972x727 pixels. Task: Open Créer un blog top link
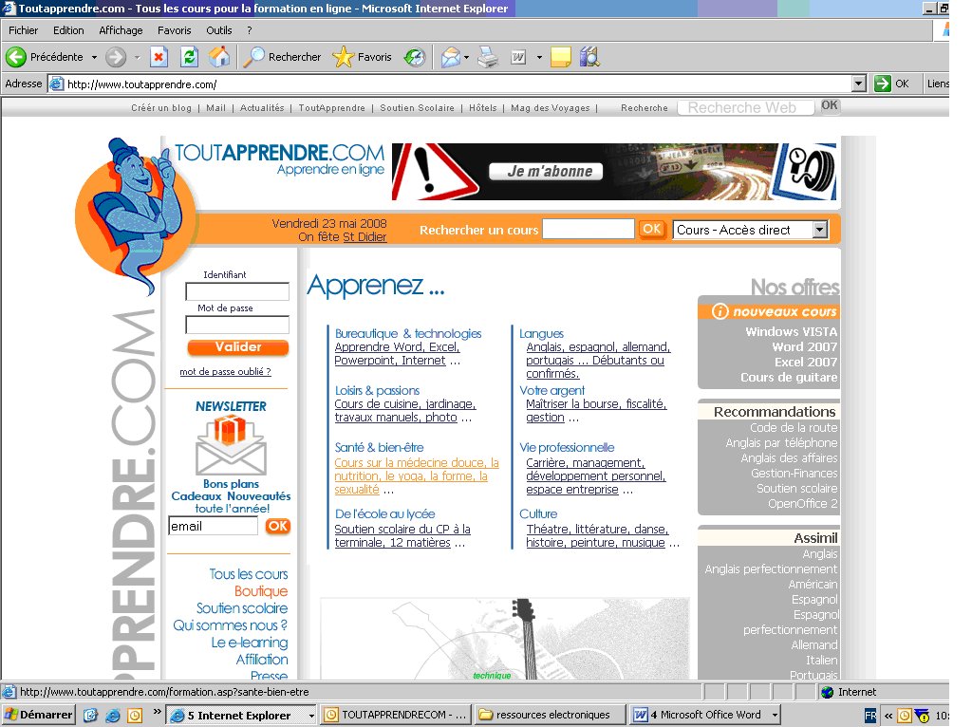click(161, 108)
